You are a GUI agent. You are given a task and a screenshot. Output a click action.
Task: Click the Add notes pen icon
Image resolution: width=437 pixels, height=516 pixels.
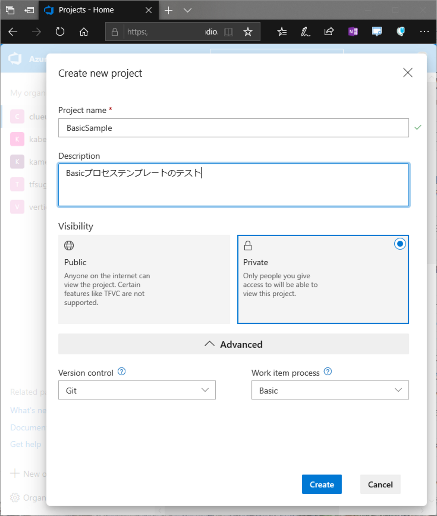point(305,32)
